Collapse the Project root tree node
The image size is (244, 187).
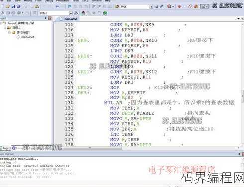click(x=1, y=23)
